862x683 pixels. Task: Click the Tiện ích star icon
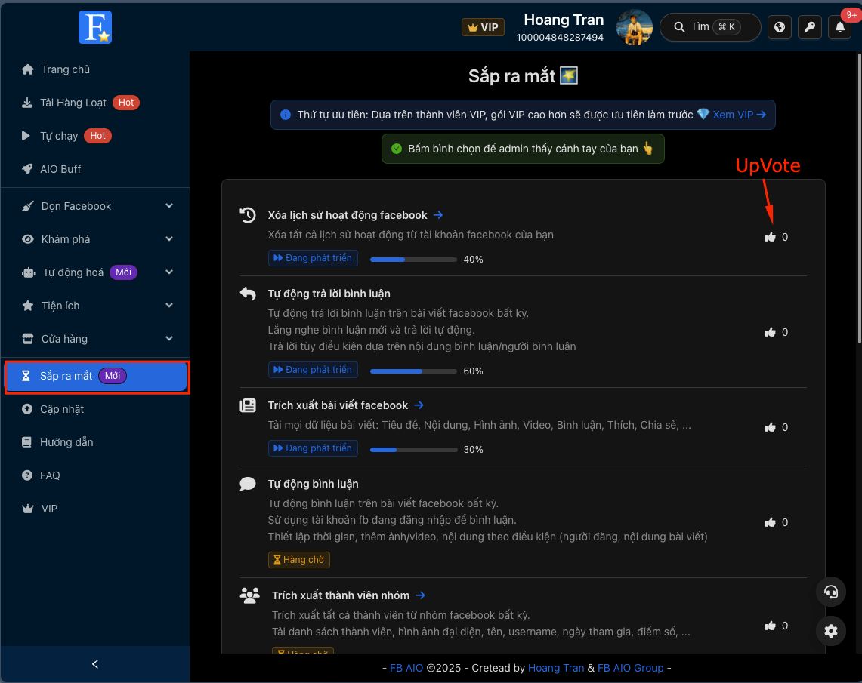tap(27, 305)
